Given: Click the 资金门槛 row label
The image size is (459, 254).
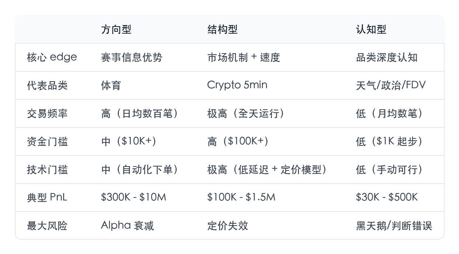Looking at the screenshot, I should pyautogui.click(x=47, y=141).
